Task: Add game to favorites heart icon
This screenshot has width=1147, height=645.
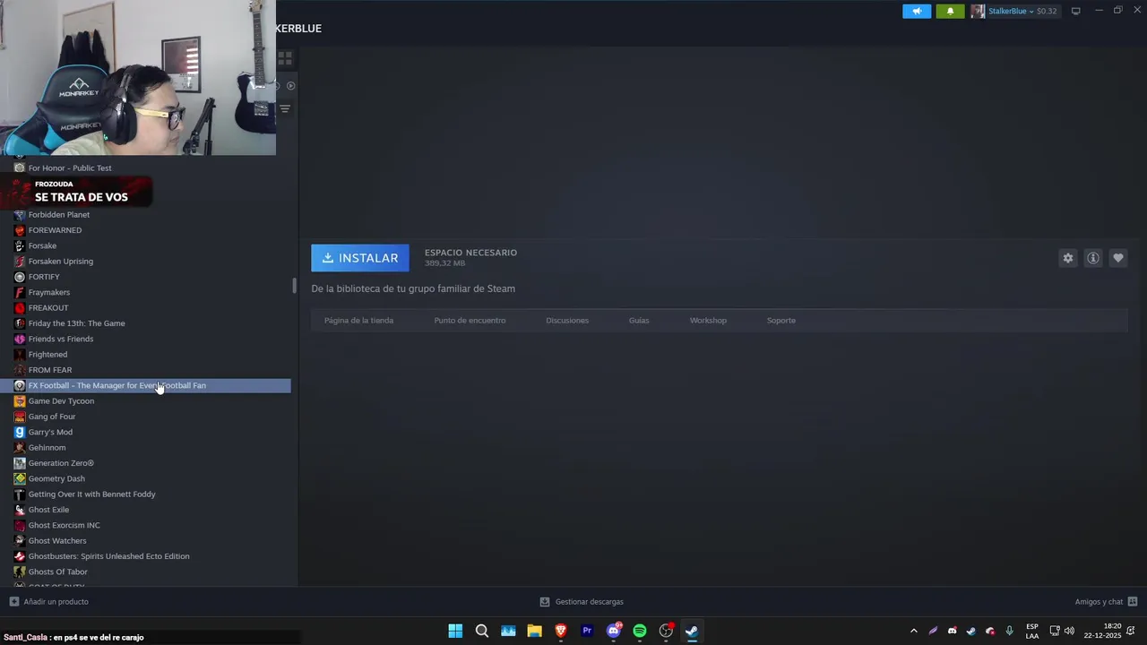Action: coord(1117,258)
